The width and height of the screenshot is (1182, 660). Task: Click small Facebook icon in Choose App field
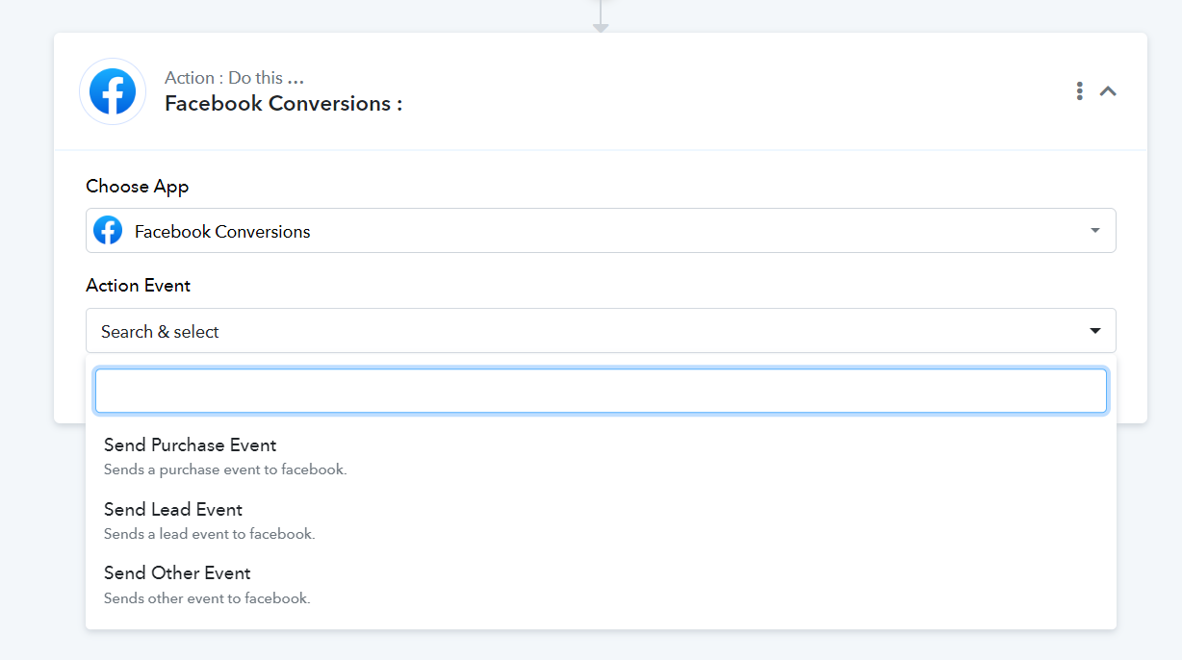[x=108, y=231]
